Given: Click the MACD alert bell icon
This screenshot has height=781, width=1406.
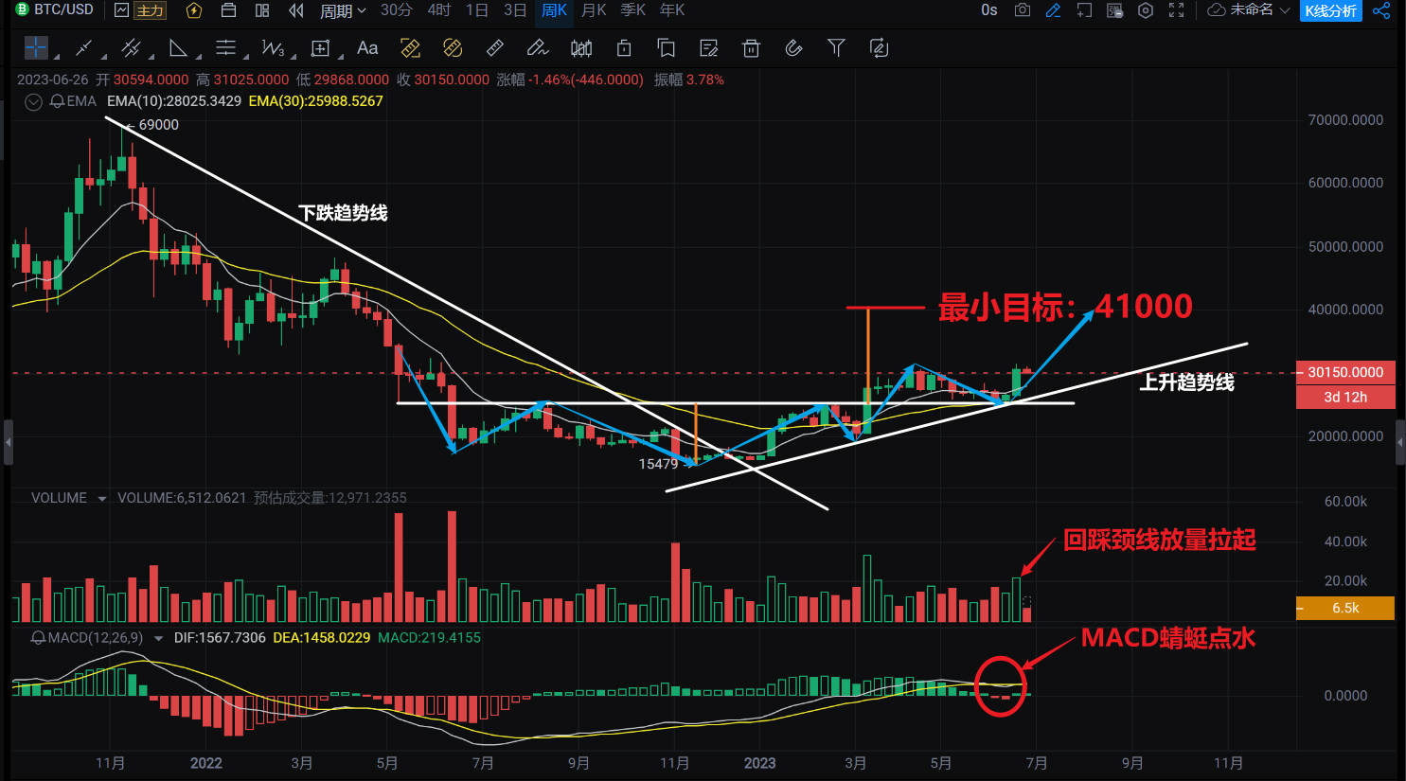Looking at the screenshot, I should coord(39,638).
